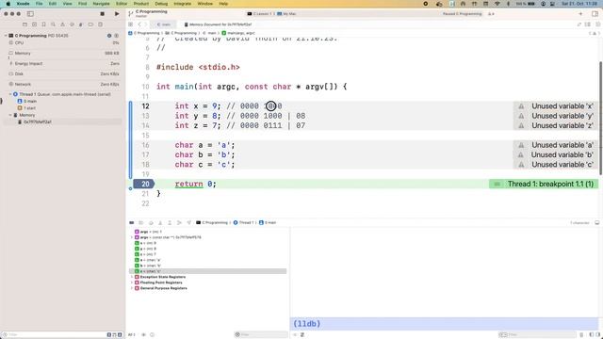The width and height of the screenshot is (603, 339).
Task: Expand Exception State Registers
Action: point(132,277)
